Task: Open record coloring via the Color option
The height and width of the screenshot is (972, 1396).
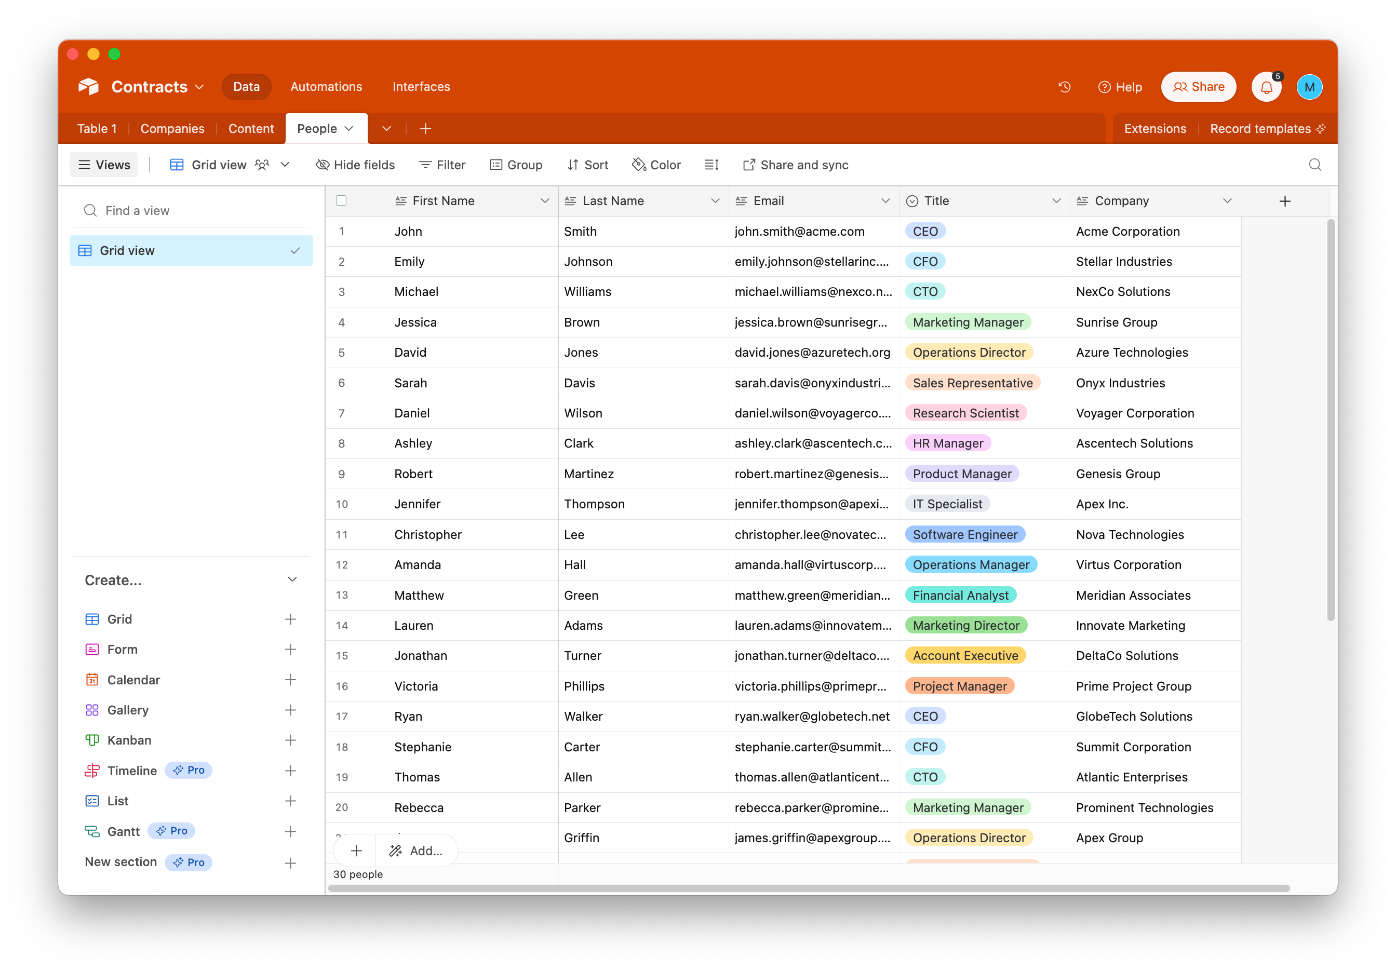Action: tap(656, 165)
